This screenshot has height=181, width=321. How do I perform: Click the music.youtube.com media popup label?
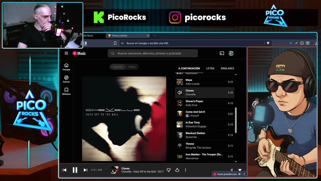point(227,174)
